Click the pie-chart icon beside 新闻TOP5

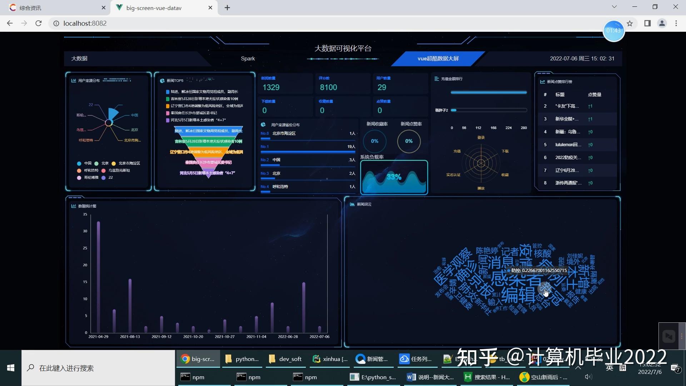click(163, 81)
